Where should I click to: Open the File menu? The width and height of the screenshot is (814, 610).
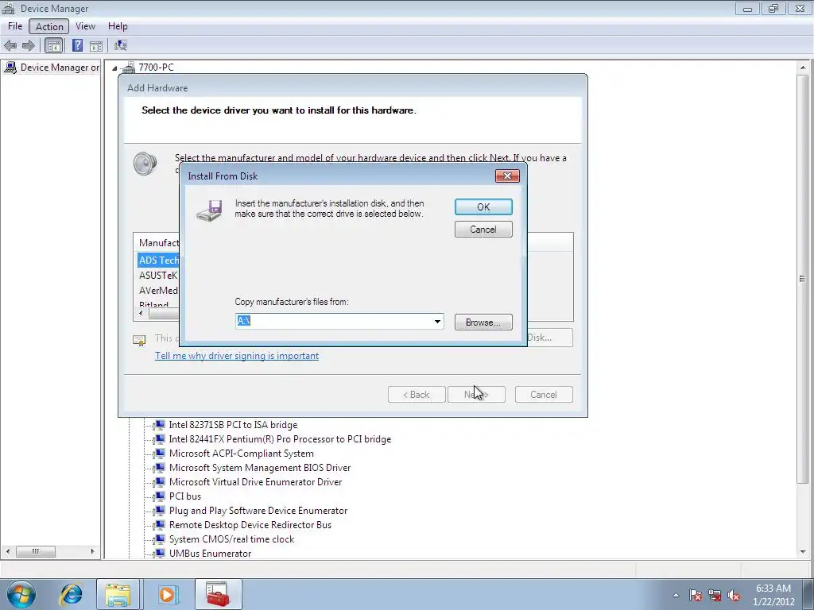(x=15, y=26)
